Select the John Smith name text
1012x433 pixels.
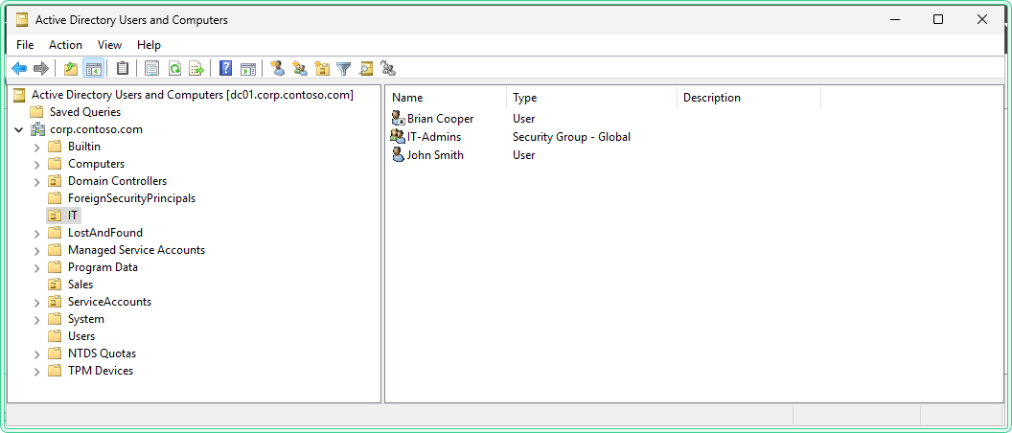pyautogui.click(x=435, y=155)
